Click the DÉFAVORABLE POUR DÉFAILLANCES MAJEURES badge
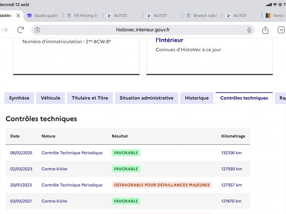This screenshot has width=286, height=214. [x=162, y=185]
